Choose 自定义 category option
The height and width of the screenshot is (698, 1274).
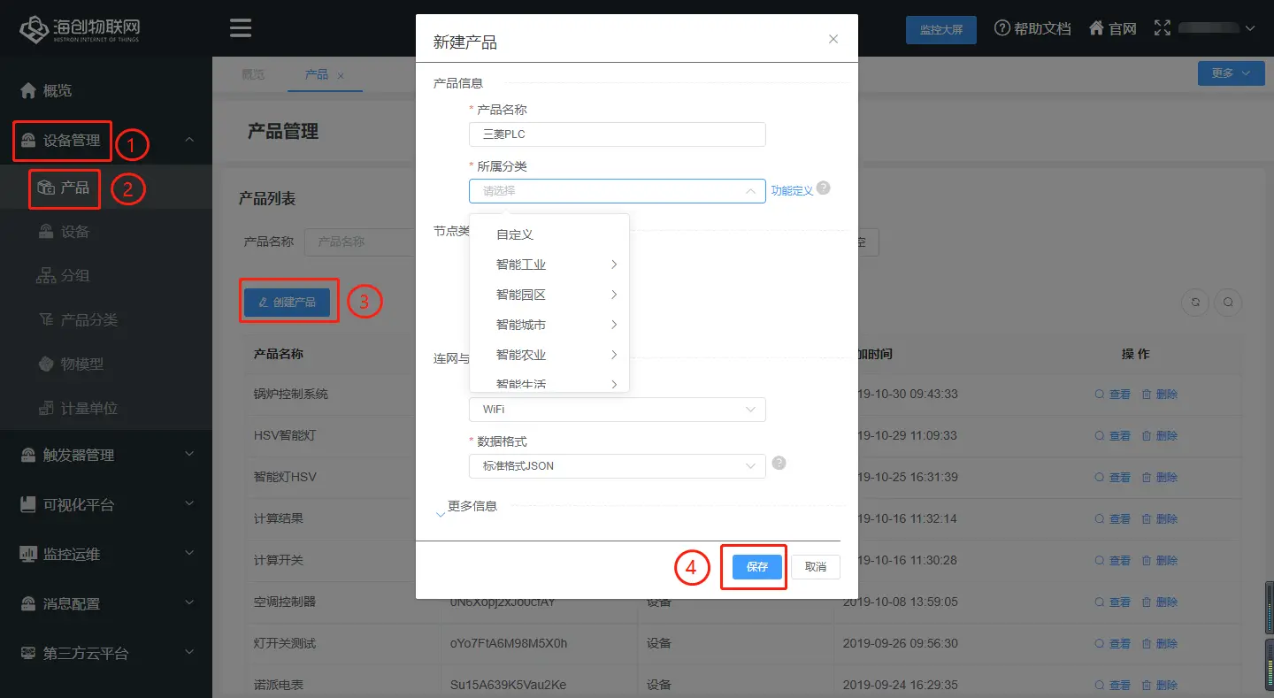click(549, 234)
